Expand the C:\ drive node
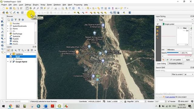 (8, 31)
